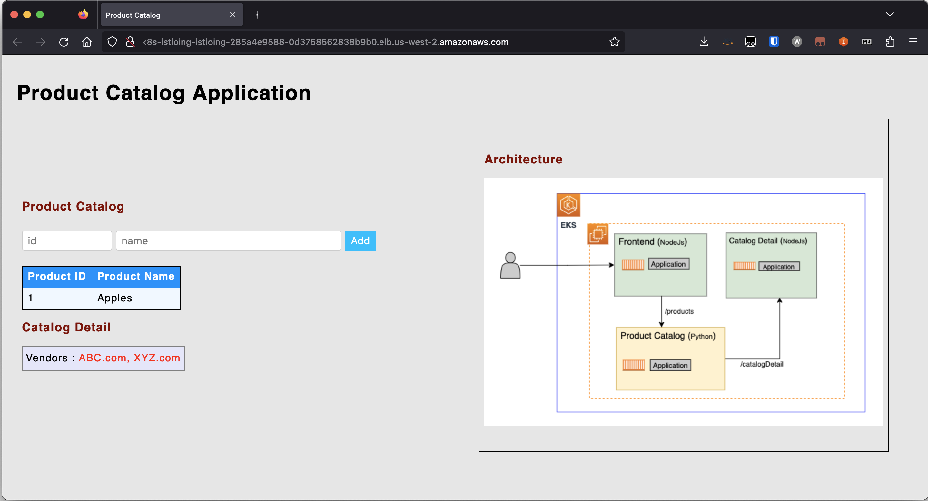Click the EKS architecture diagram image
The image size is (928, 501).
pos(683,302)
